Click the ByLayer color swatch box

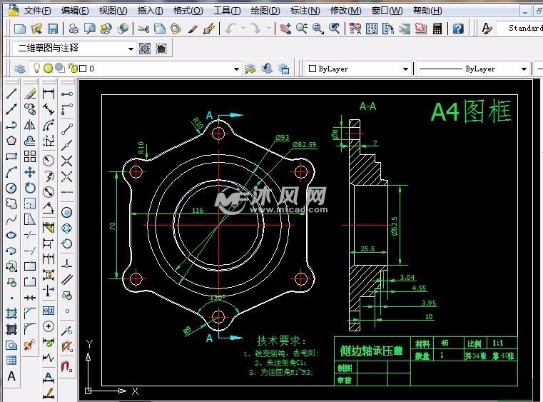tap(313, 69)
